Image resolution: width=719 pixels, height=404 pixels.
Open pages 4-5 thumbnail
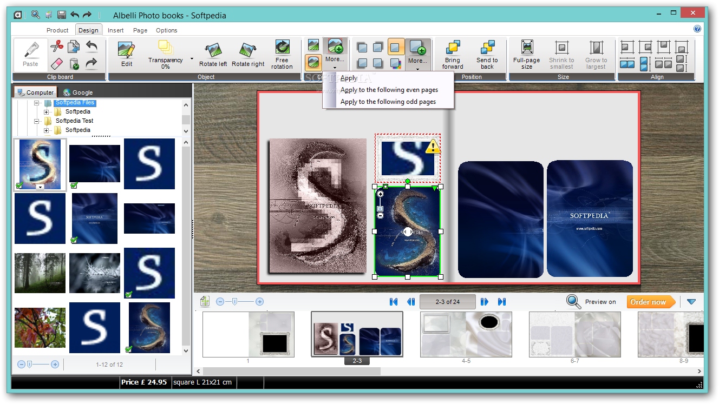(466, 334)
